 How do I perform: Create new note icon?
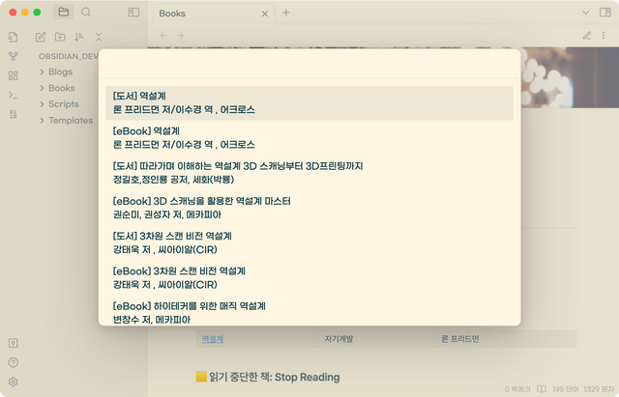pos(41,37)
